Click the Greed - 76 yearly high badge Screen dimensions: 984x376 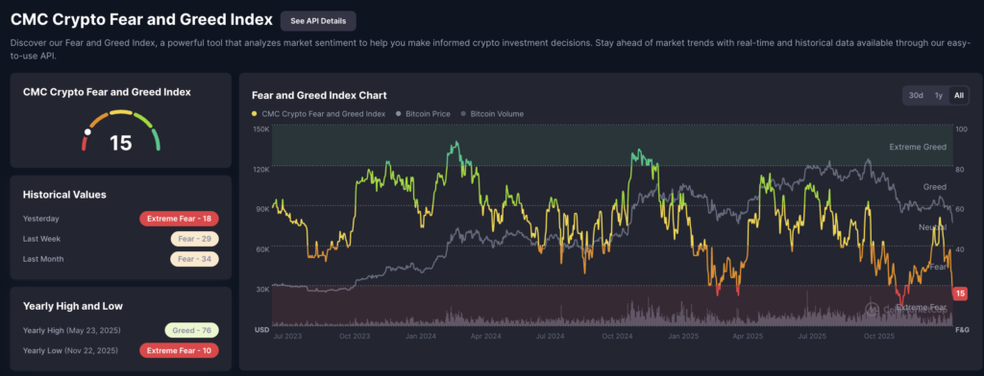[191, 330]
